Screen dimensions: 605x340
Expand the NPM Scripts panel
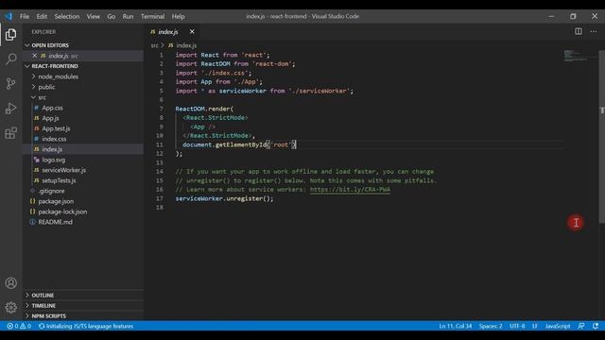(x=83, y=315)
